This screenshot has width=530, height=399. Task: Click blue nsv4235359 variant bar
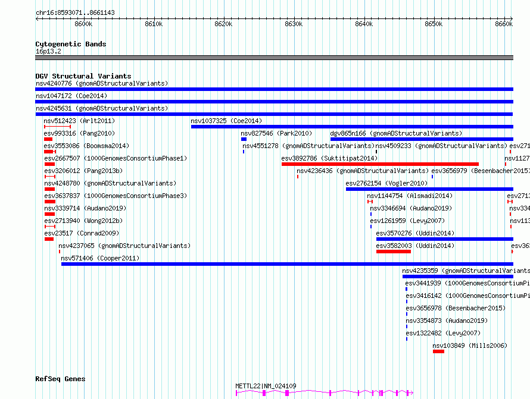(x=458, y=277)
